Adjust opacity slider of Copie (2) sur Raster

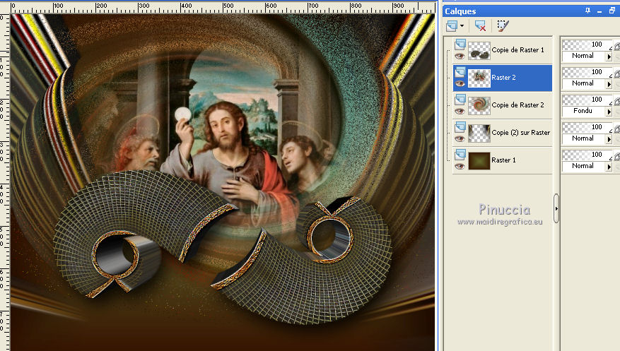click(x=587, y=128)
